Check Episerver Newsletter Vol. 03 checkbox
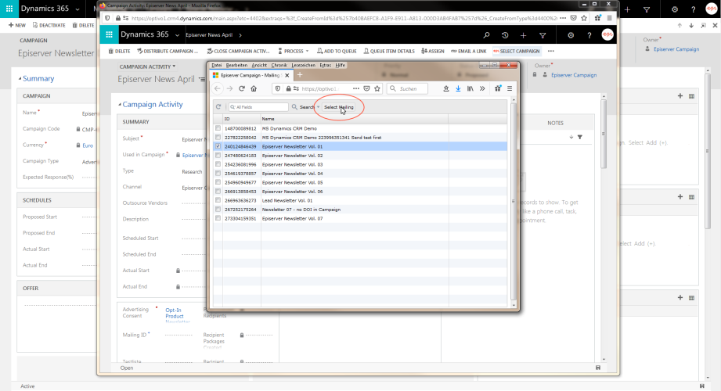 218,164
